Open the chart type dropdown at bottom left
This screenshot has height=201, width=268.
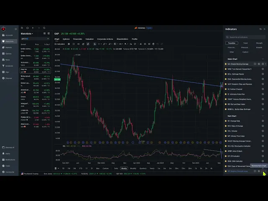57,168
